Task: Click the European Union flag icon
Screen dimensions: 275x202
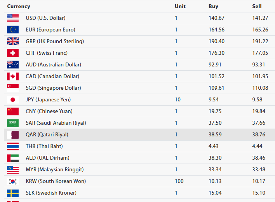Action: pyautogui.click(x=12, y=30)
